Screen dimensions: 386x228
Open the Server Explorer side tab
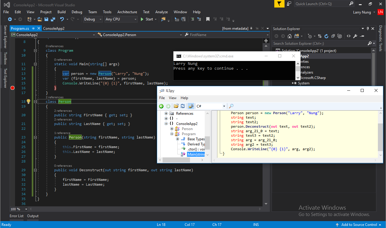point(5,37)
